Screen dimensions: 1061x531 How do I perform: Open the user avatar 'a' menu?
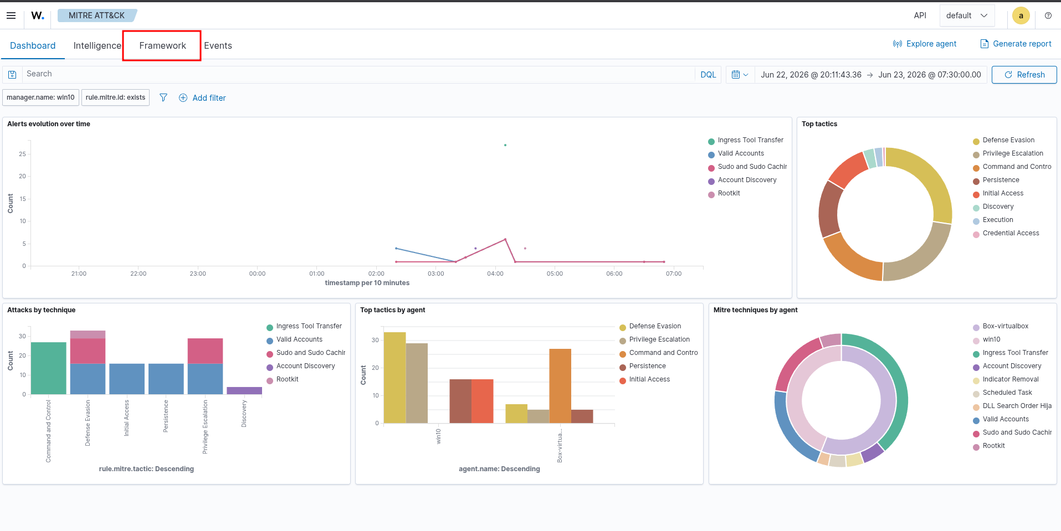(x=1021, y=16)
